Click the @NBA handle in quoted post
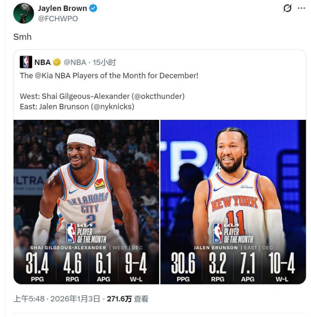311x317 pixels. (x=75, y=62)
